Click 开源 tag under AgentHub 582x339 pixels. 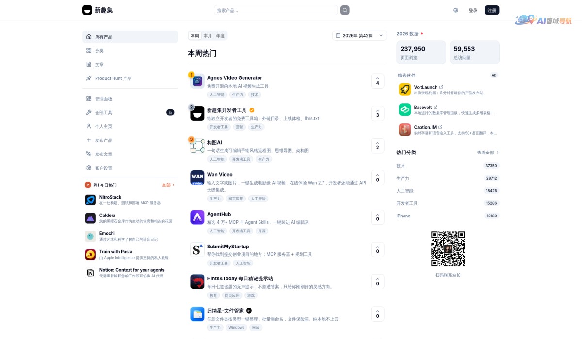(x=262, y=231)
